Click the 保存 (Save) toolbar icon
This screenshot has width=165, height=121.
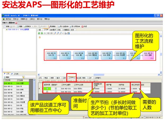(x=11, y=26)
